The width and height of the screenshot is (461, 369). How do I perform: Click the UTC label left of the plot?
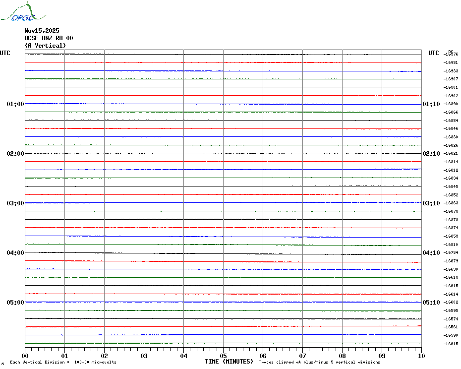click(5, 53)
